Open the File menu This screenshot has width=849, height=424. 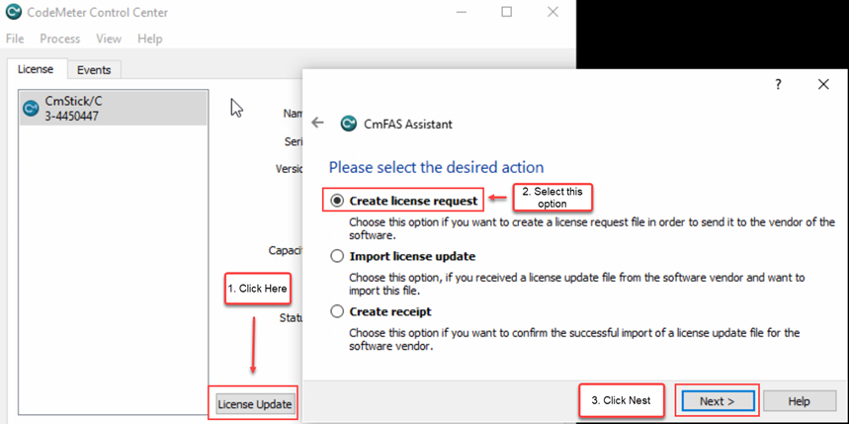tap(15, 39)
